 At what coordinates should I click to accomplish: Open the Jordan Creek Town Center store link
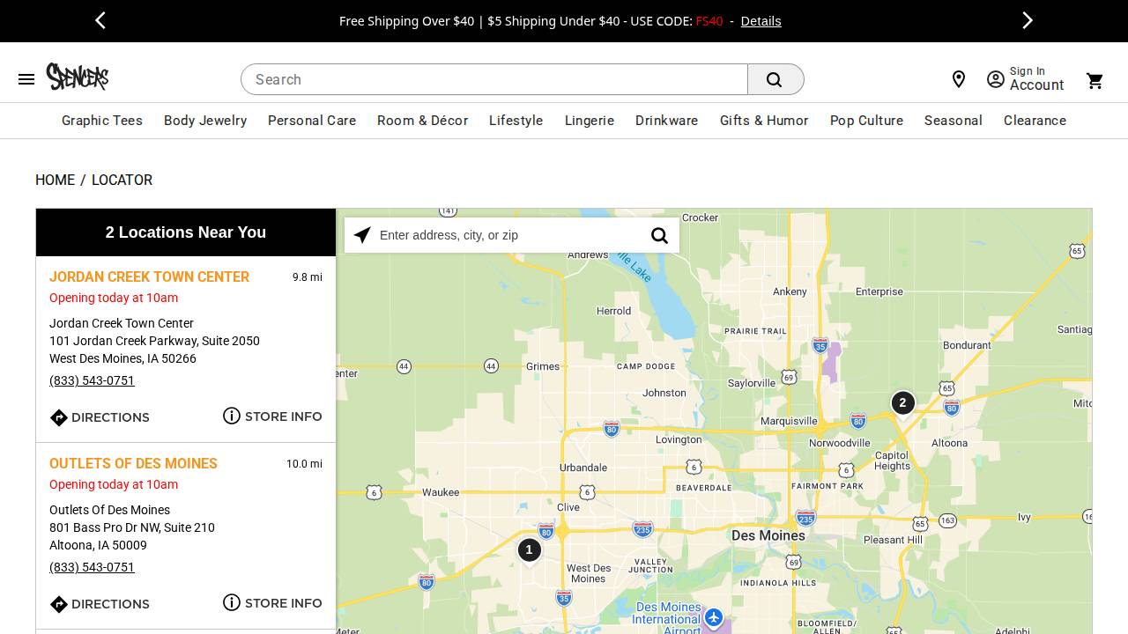[149, 277]
